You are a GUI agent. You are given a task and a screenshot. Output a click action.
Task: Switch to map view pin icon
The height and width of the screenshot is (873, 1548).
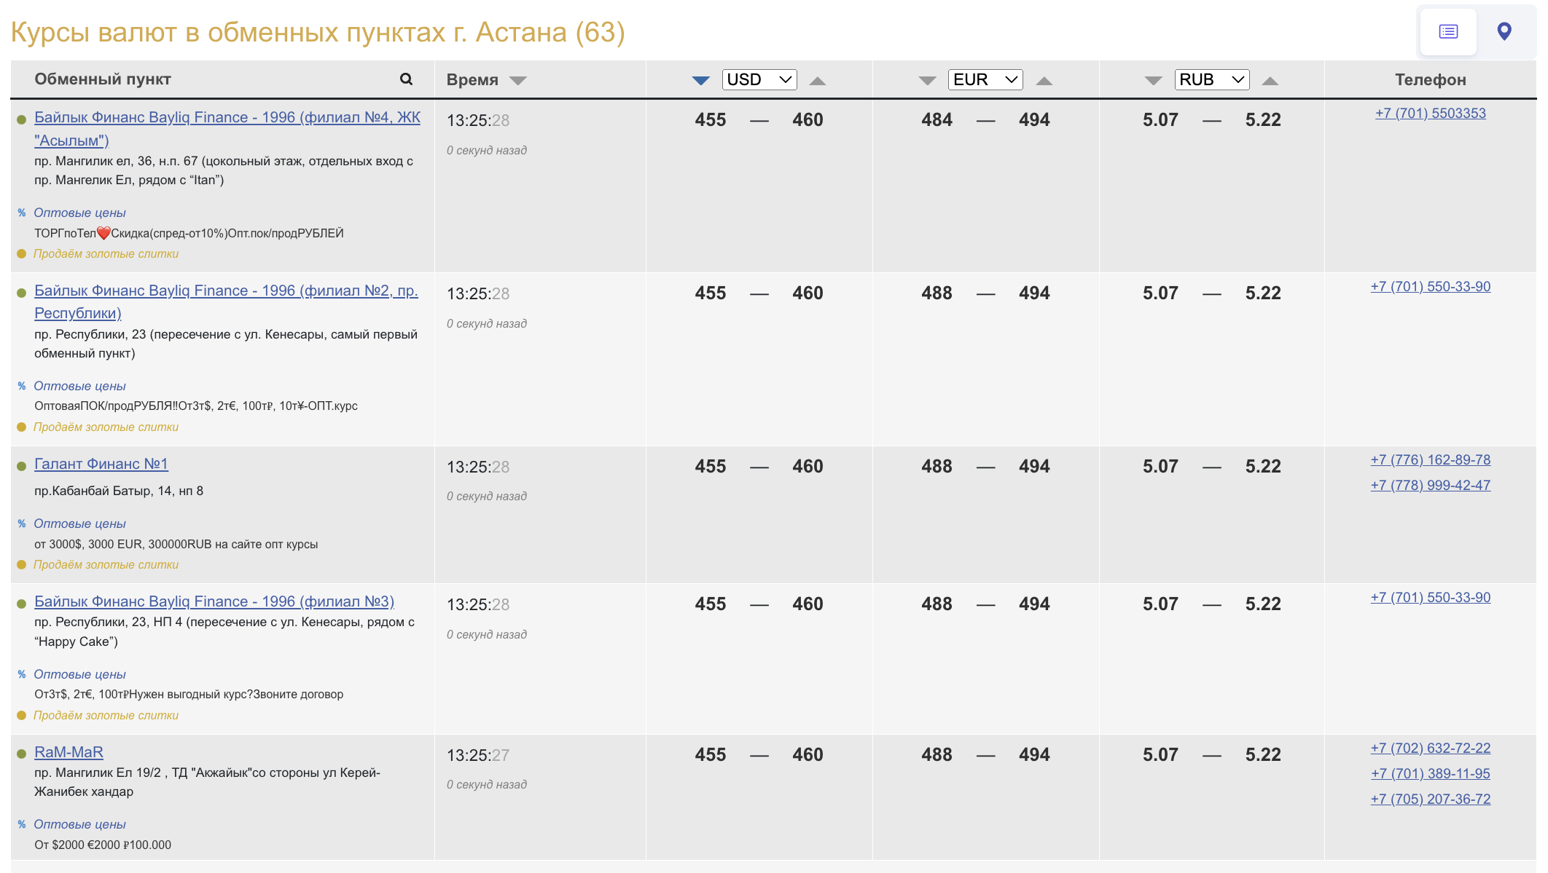pyautogui.click(x=1504, y=31)
